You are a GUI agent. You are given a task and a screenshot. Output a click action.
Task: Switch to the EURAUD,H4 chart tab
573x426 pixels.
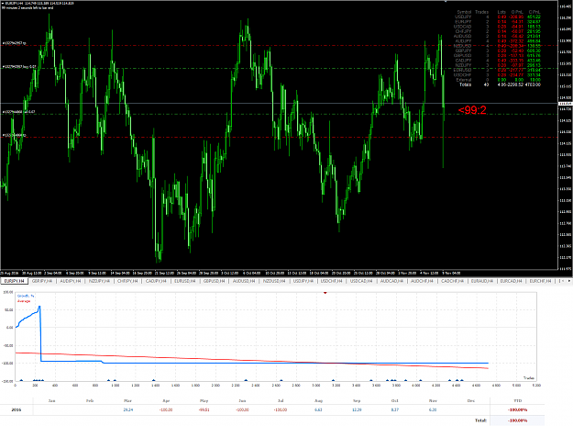482,281
